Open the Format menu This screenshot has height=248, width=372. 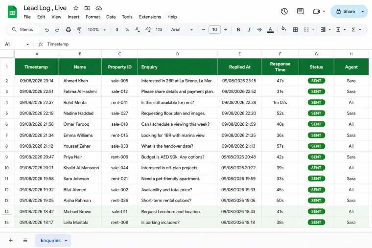coord(93,17)
